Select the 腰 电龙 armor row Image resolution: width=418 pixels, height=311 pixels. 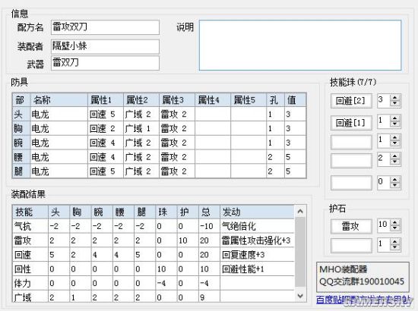(159, 157)
